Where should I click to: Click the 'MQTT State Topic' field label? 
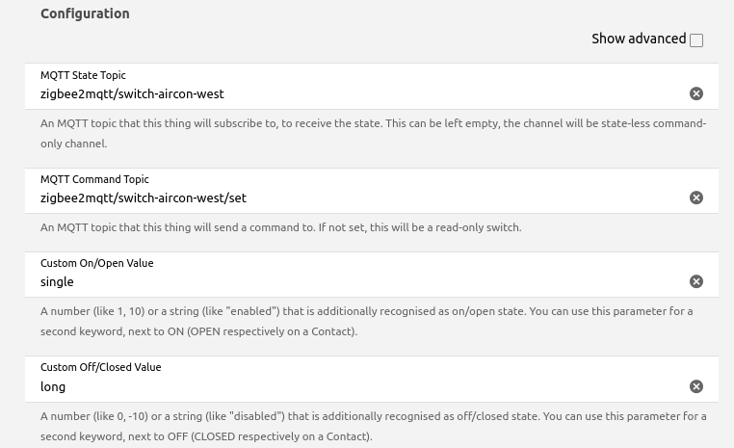[x=83, y=75]
